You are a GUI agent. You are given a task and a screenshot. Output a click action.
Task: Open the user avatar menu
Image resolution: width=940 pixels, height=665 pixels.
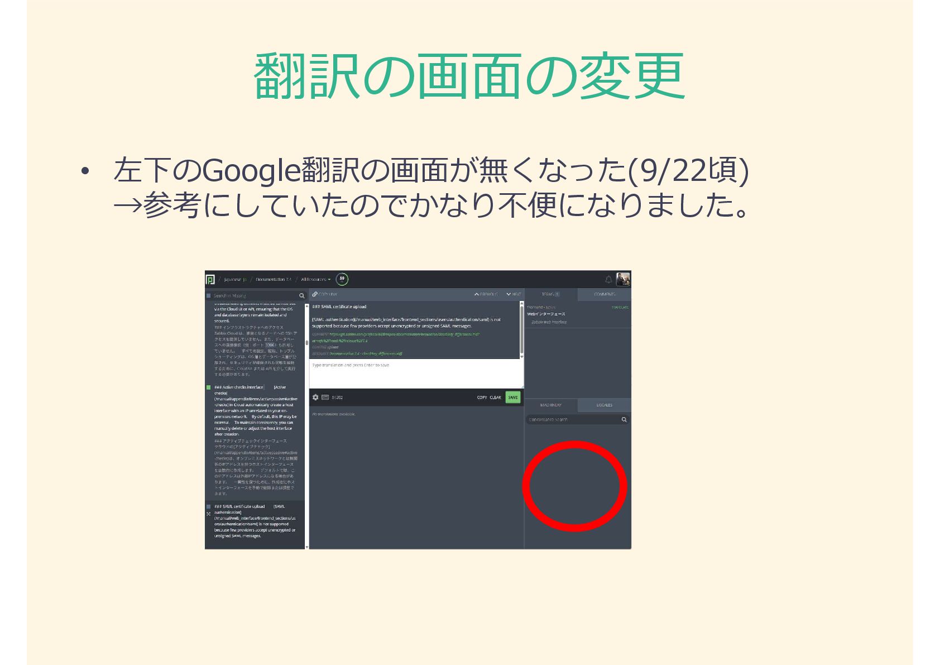(623, 279)
